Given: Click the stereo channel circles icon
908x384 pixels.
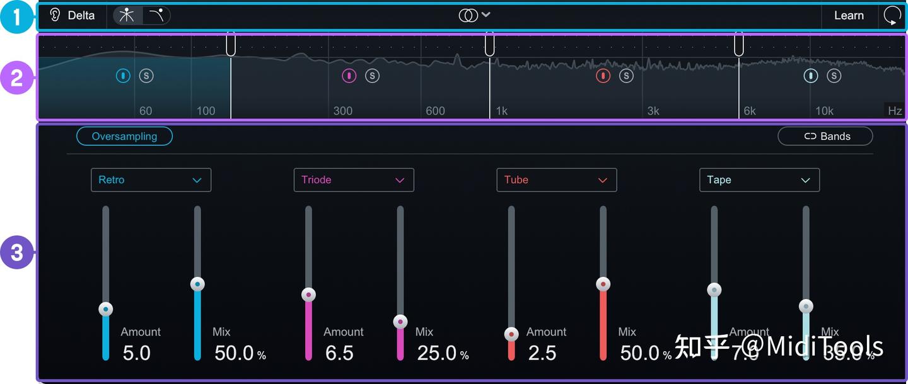Looking at the screenshot, I should point(469,14).
